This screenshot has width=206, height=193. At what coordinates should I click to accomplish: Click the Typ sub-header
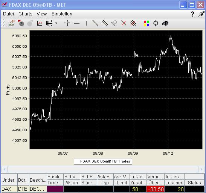(x=105, y=182)
